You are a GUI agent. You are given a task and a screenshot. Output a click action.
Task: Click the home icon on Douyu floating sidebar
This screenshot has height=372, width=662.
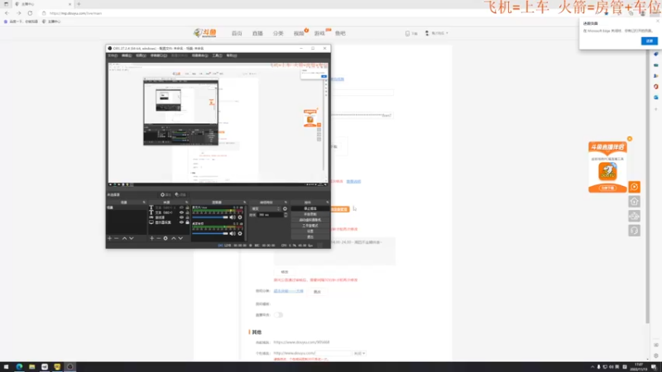634,202
